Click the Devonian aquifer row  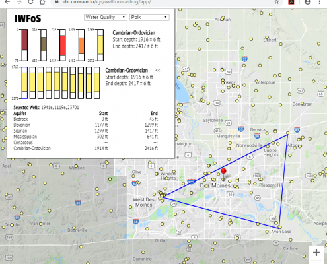point(86,125)
